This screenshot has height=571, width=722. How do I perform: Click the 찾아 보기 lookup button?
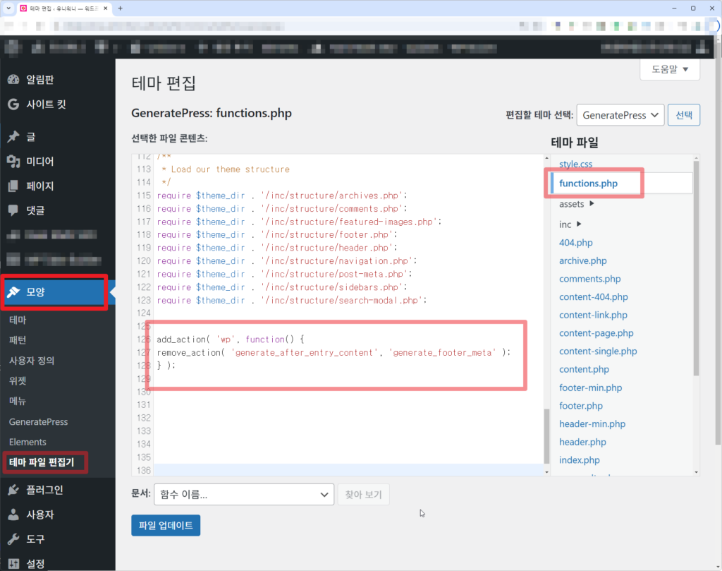coord(363,495)
